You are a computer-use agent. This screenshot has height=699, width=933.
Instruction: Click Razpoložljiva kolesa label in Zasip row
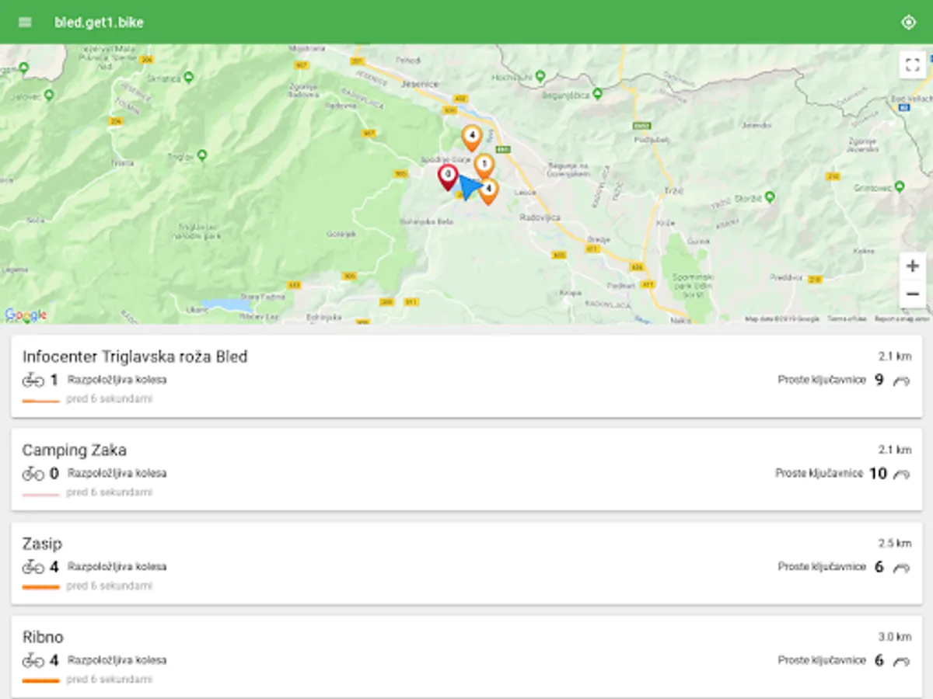[117, 566]
